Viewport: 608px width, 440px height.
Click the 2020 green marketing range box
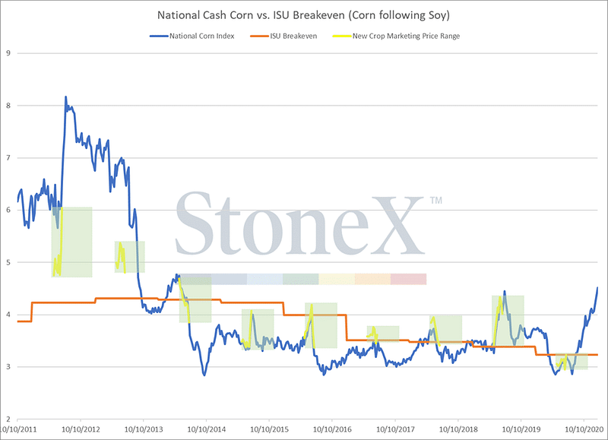tap(572, 361)
